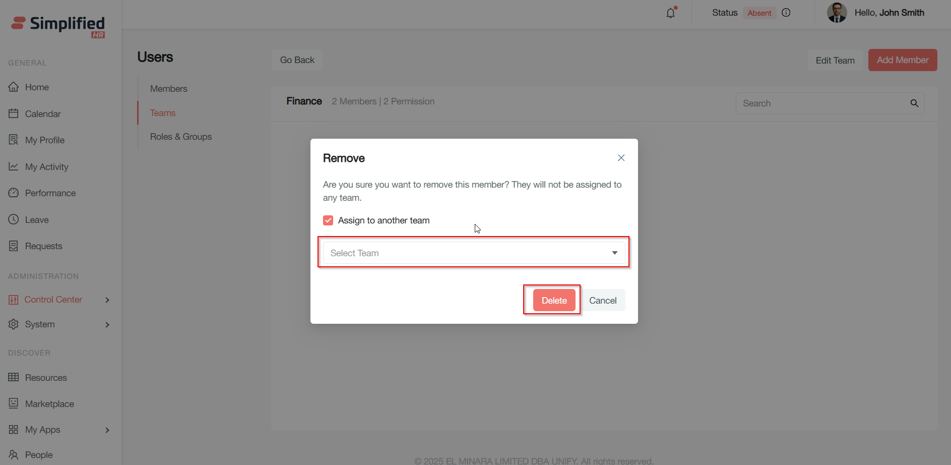Uncheck Assign to another team checkbox
951x465 pixels.
(x=328, y=220)
